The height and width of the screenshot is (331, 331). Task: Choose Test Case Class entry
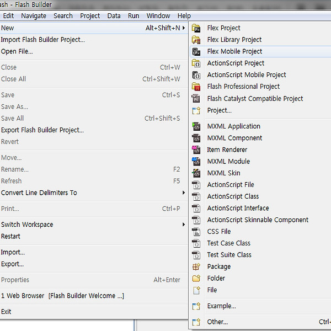228,243
